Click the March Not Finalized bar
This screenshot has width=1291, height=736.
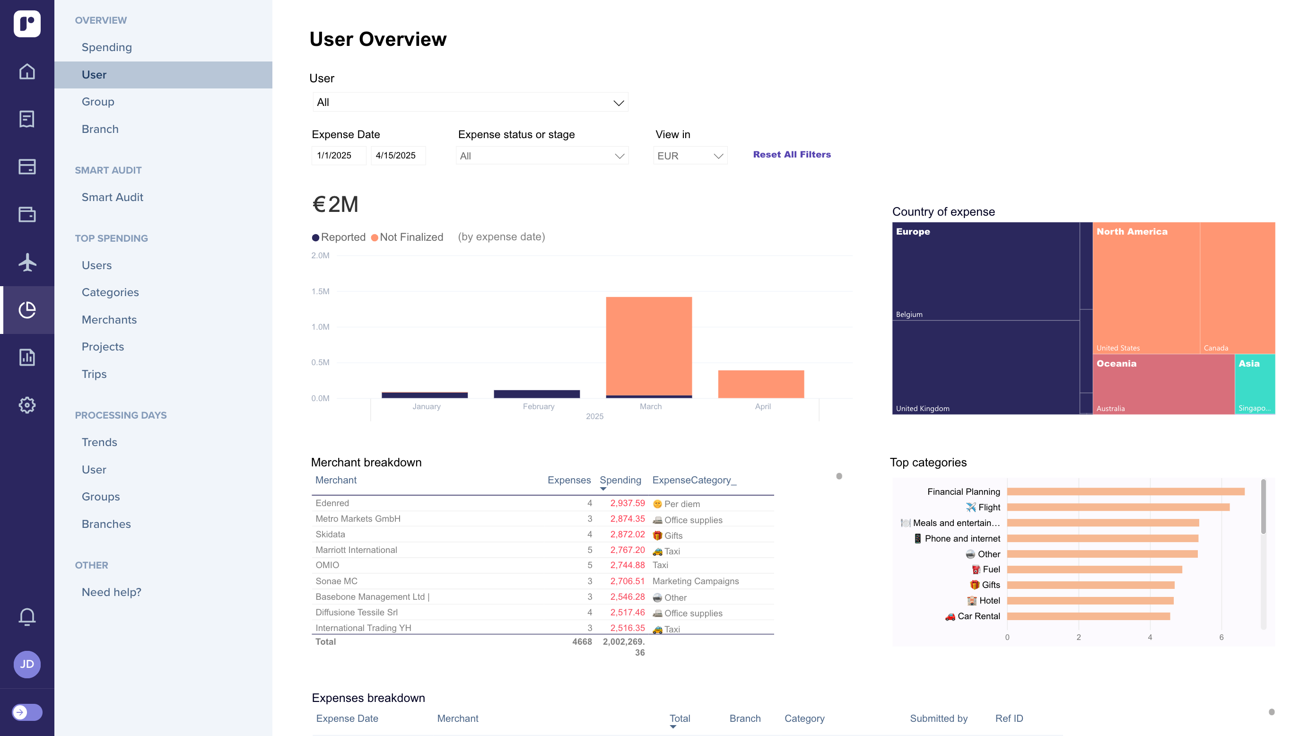[649, 346]
